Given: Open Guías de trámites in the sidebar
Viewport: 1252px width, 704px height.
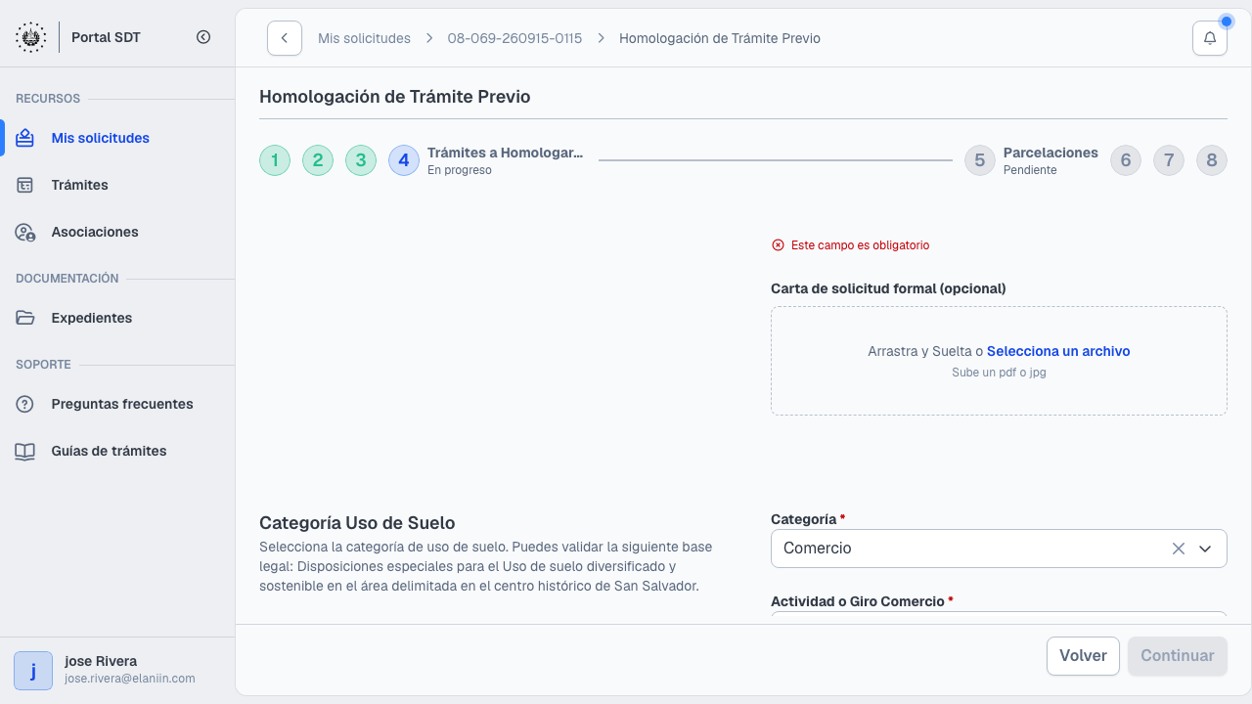Looking at the screenshot, I should [117, 451].
